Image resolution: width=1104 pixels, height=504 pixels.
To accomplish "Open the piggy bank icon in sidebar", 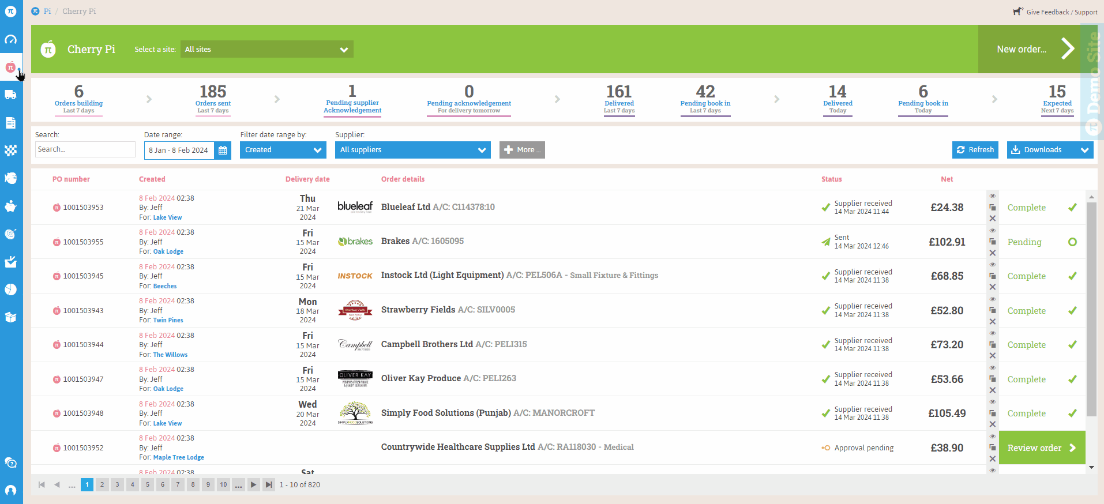I will tap(11, 206).
